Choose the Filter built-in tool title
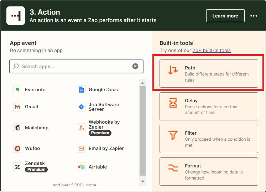 click(x=191, y=133)
